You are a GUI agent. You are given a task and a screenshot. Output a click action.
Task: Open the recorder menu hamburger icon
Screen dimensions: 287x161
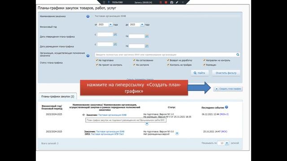(104, 2)
